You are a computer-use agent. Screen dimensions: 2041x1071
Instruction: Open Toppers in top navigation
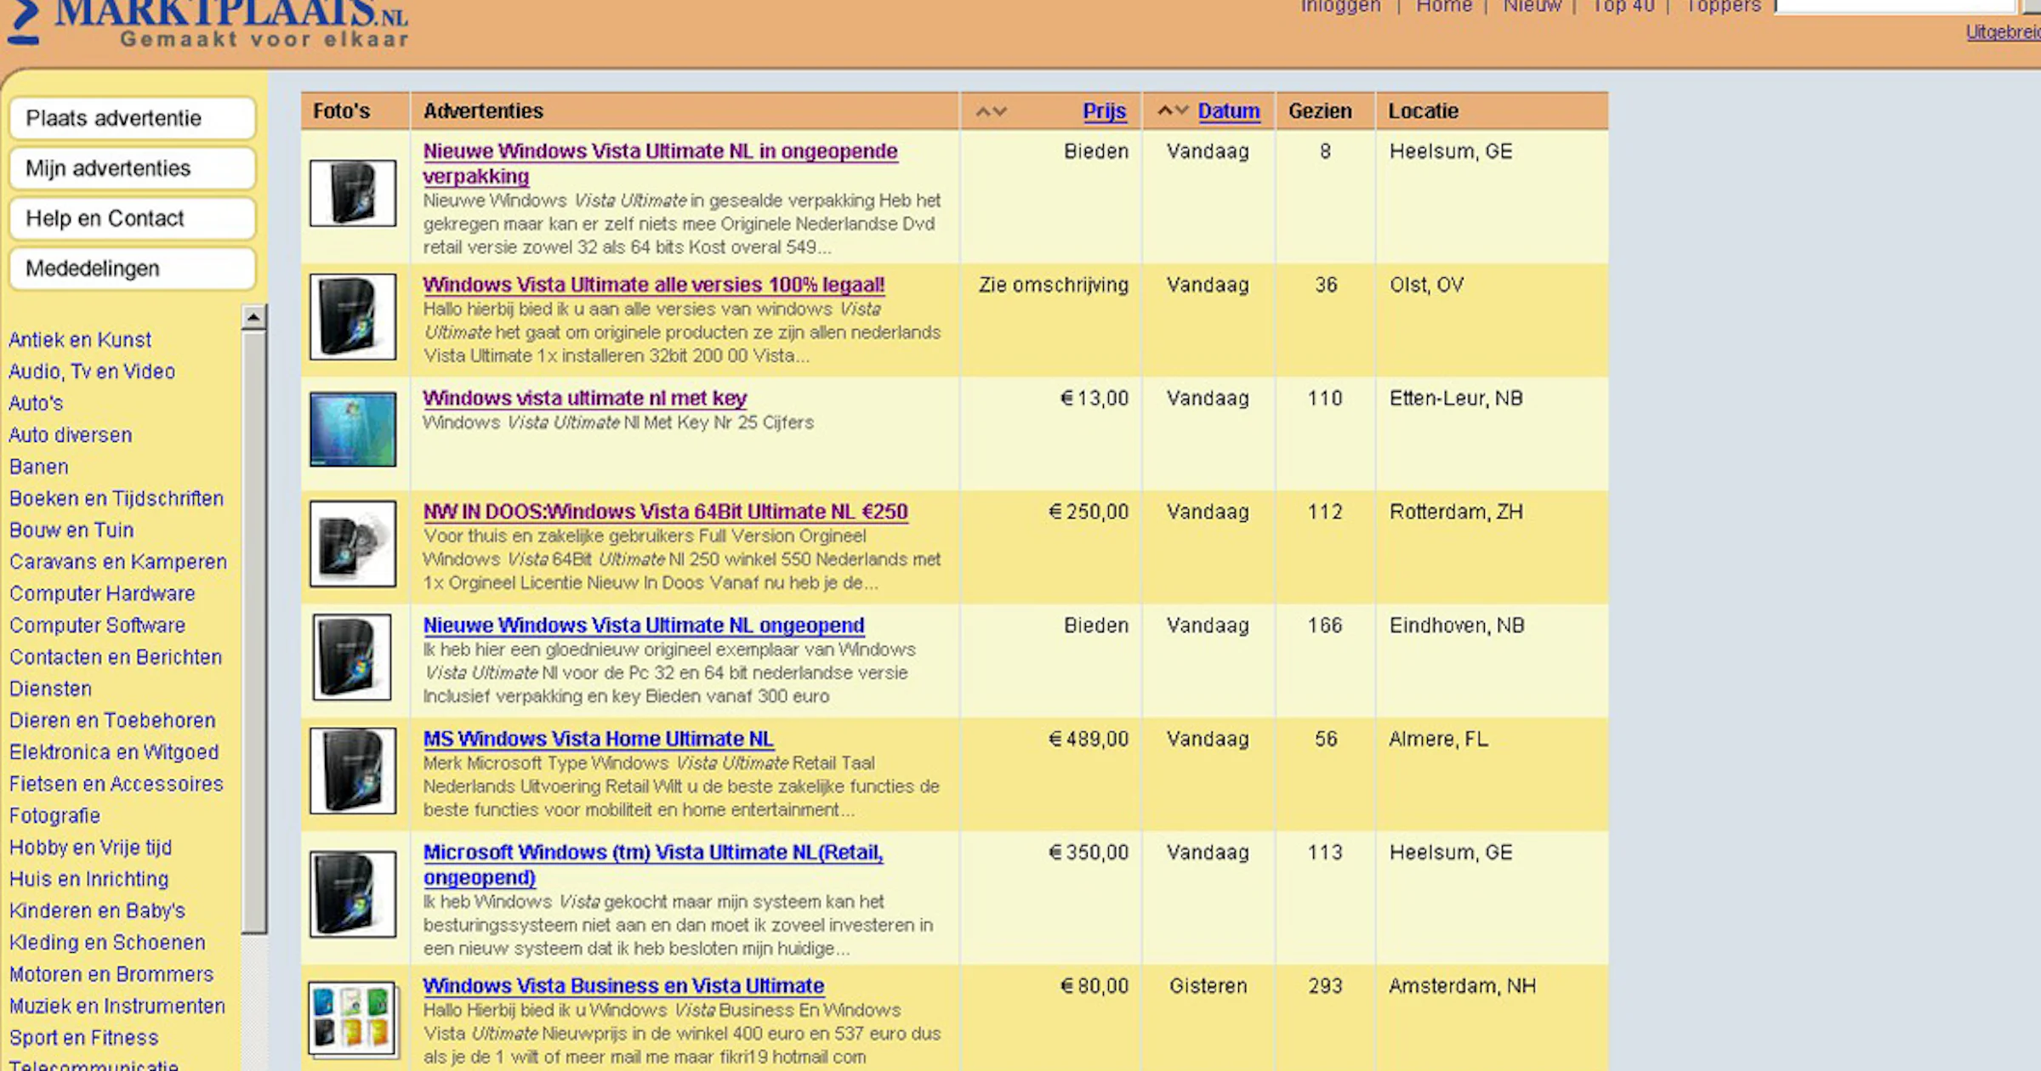pos(1724,7)
